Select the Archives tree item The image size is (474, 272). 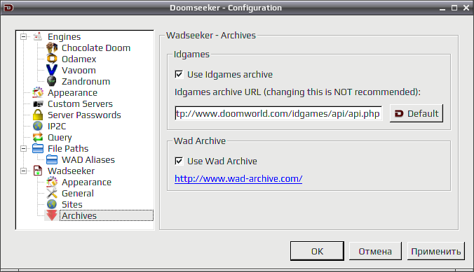click(79, 215)
